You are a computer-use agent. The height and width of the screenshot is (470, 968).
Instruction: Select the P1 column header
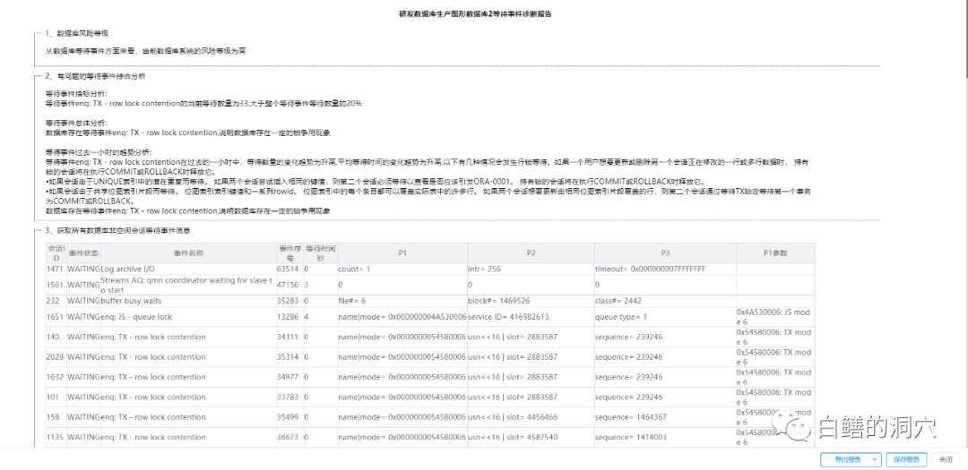tap(402, 252)
